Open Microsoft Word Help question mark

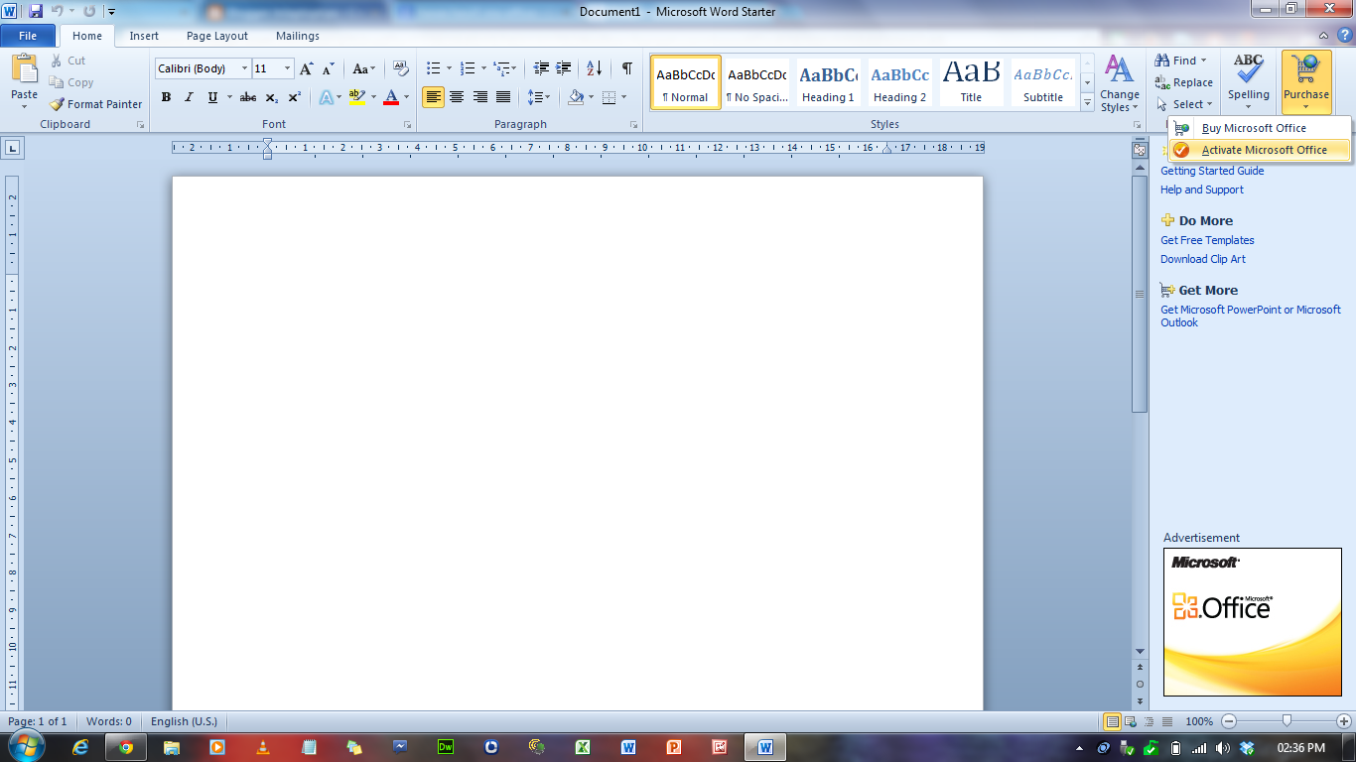1344,35
